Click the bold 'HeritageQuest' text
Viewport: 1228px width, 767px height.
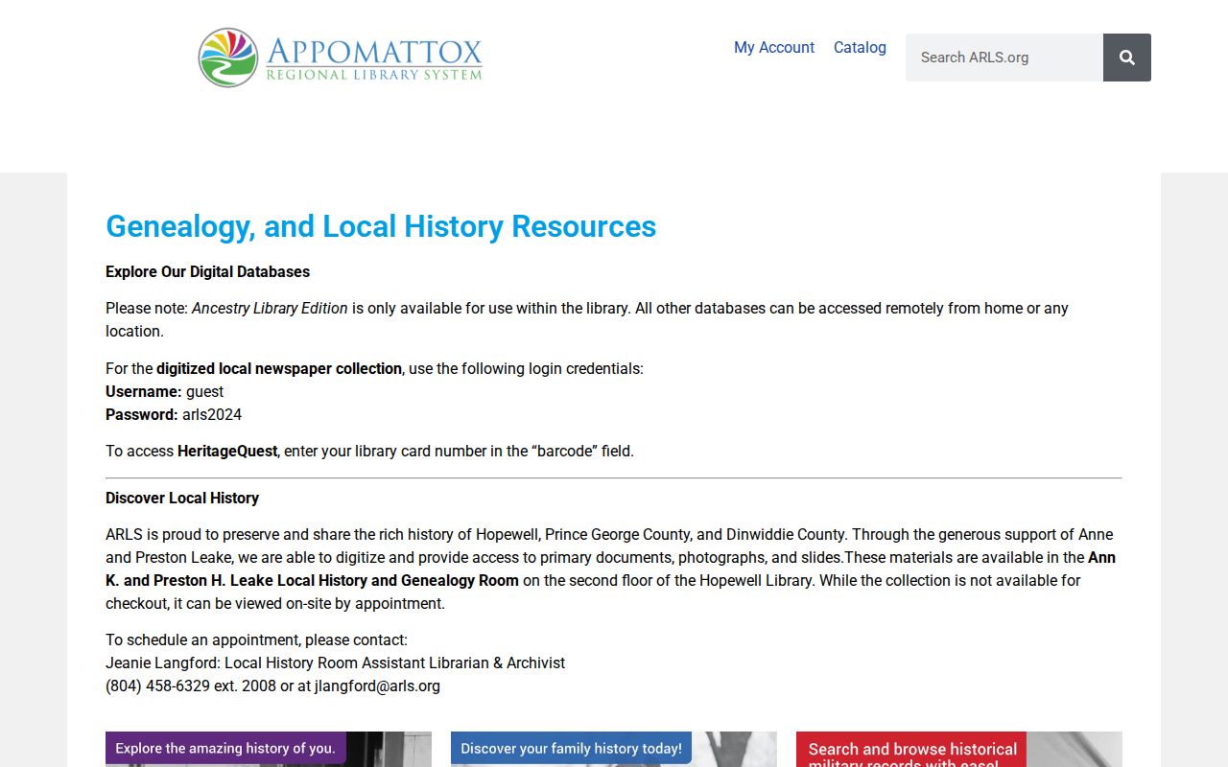[227, 451]
